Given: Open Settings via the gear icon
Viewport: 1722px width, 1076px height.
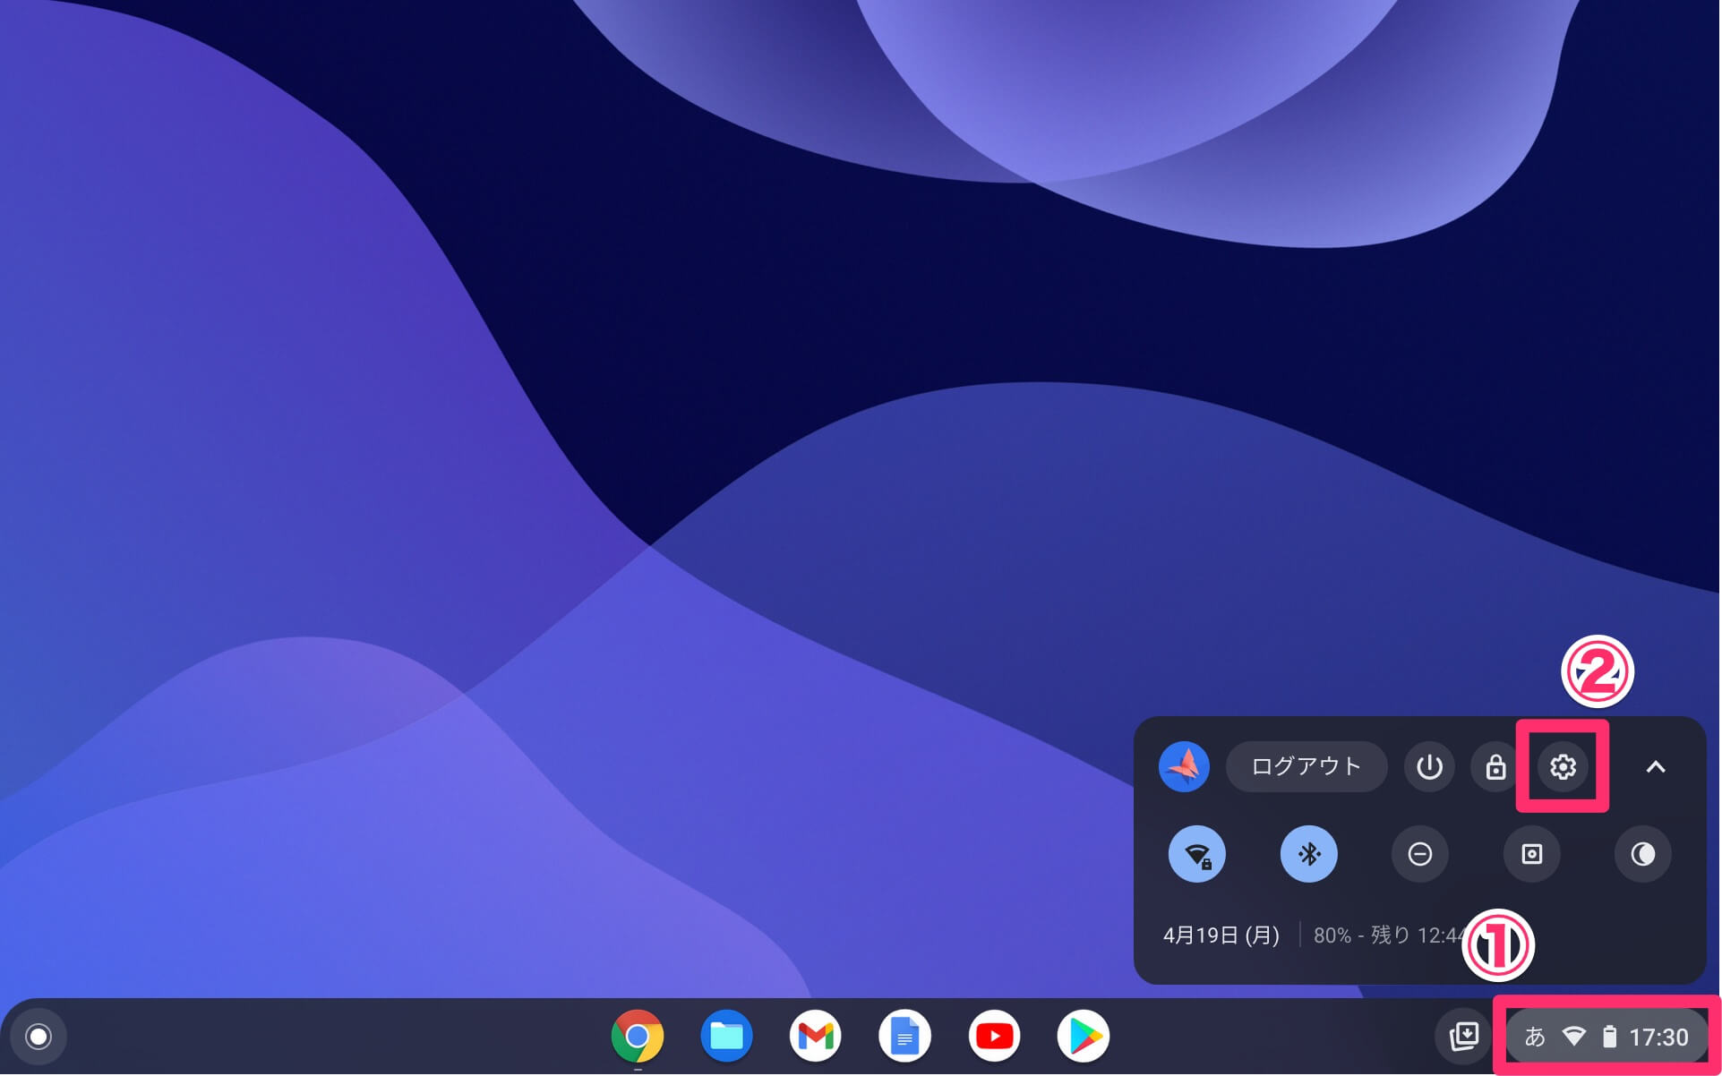Looking at the screenshot, I should 1563,766.
